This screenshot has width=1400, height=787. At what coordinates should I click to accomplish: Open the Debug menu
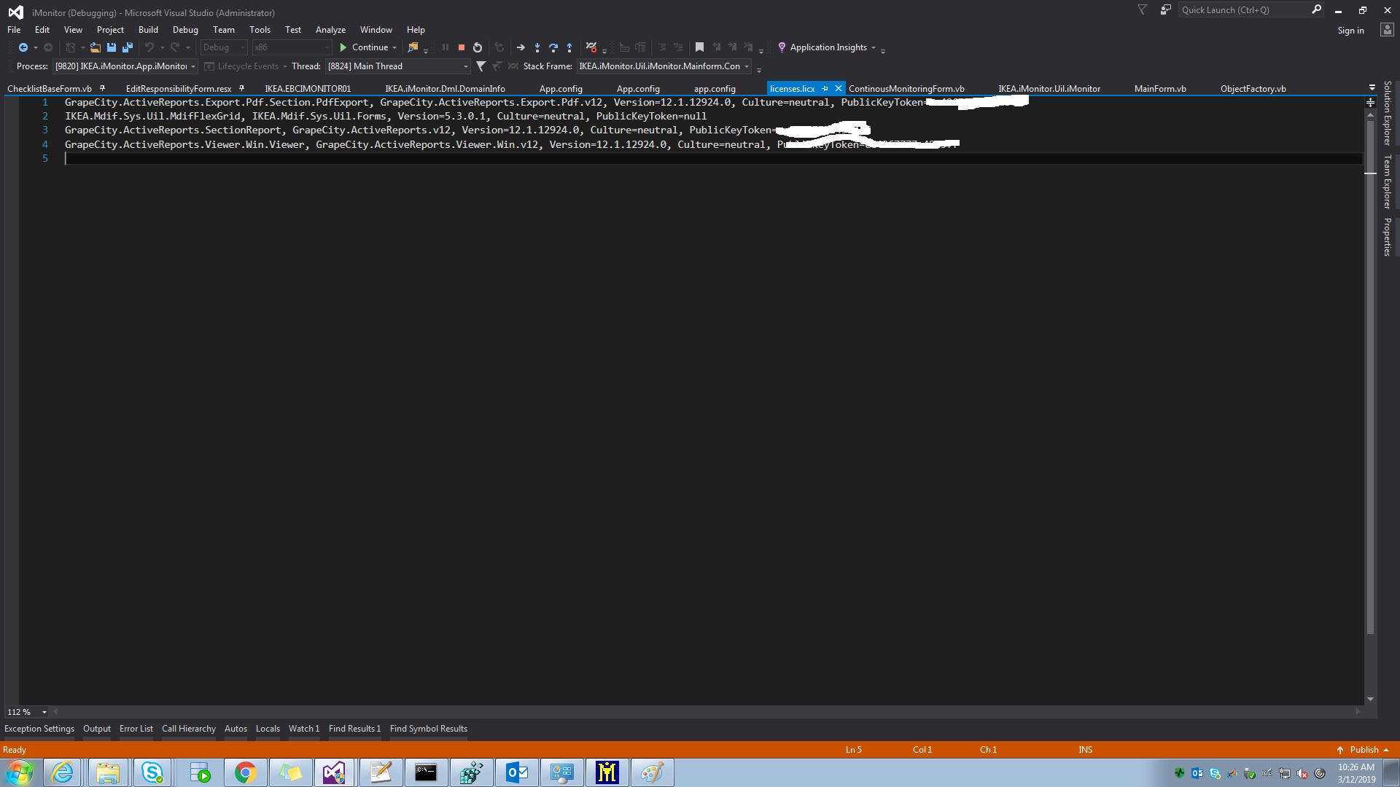[185, 30]
